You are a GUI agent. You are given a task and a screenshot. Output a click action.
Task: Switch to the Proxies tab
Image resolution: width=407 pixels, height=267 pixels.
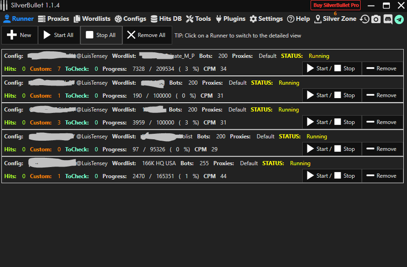[53, 19]
